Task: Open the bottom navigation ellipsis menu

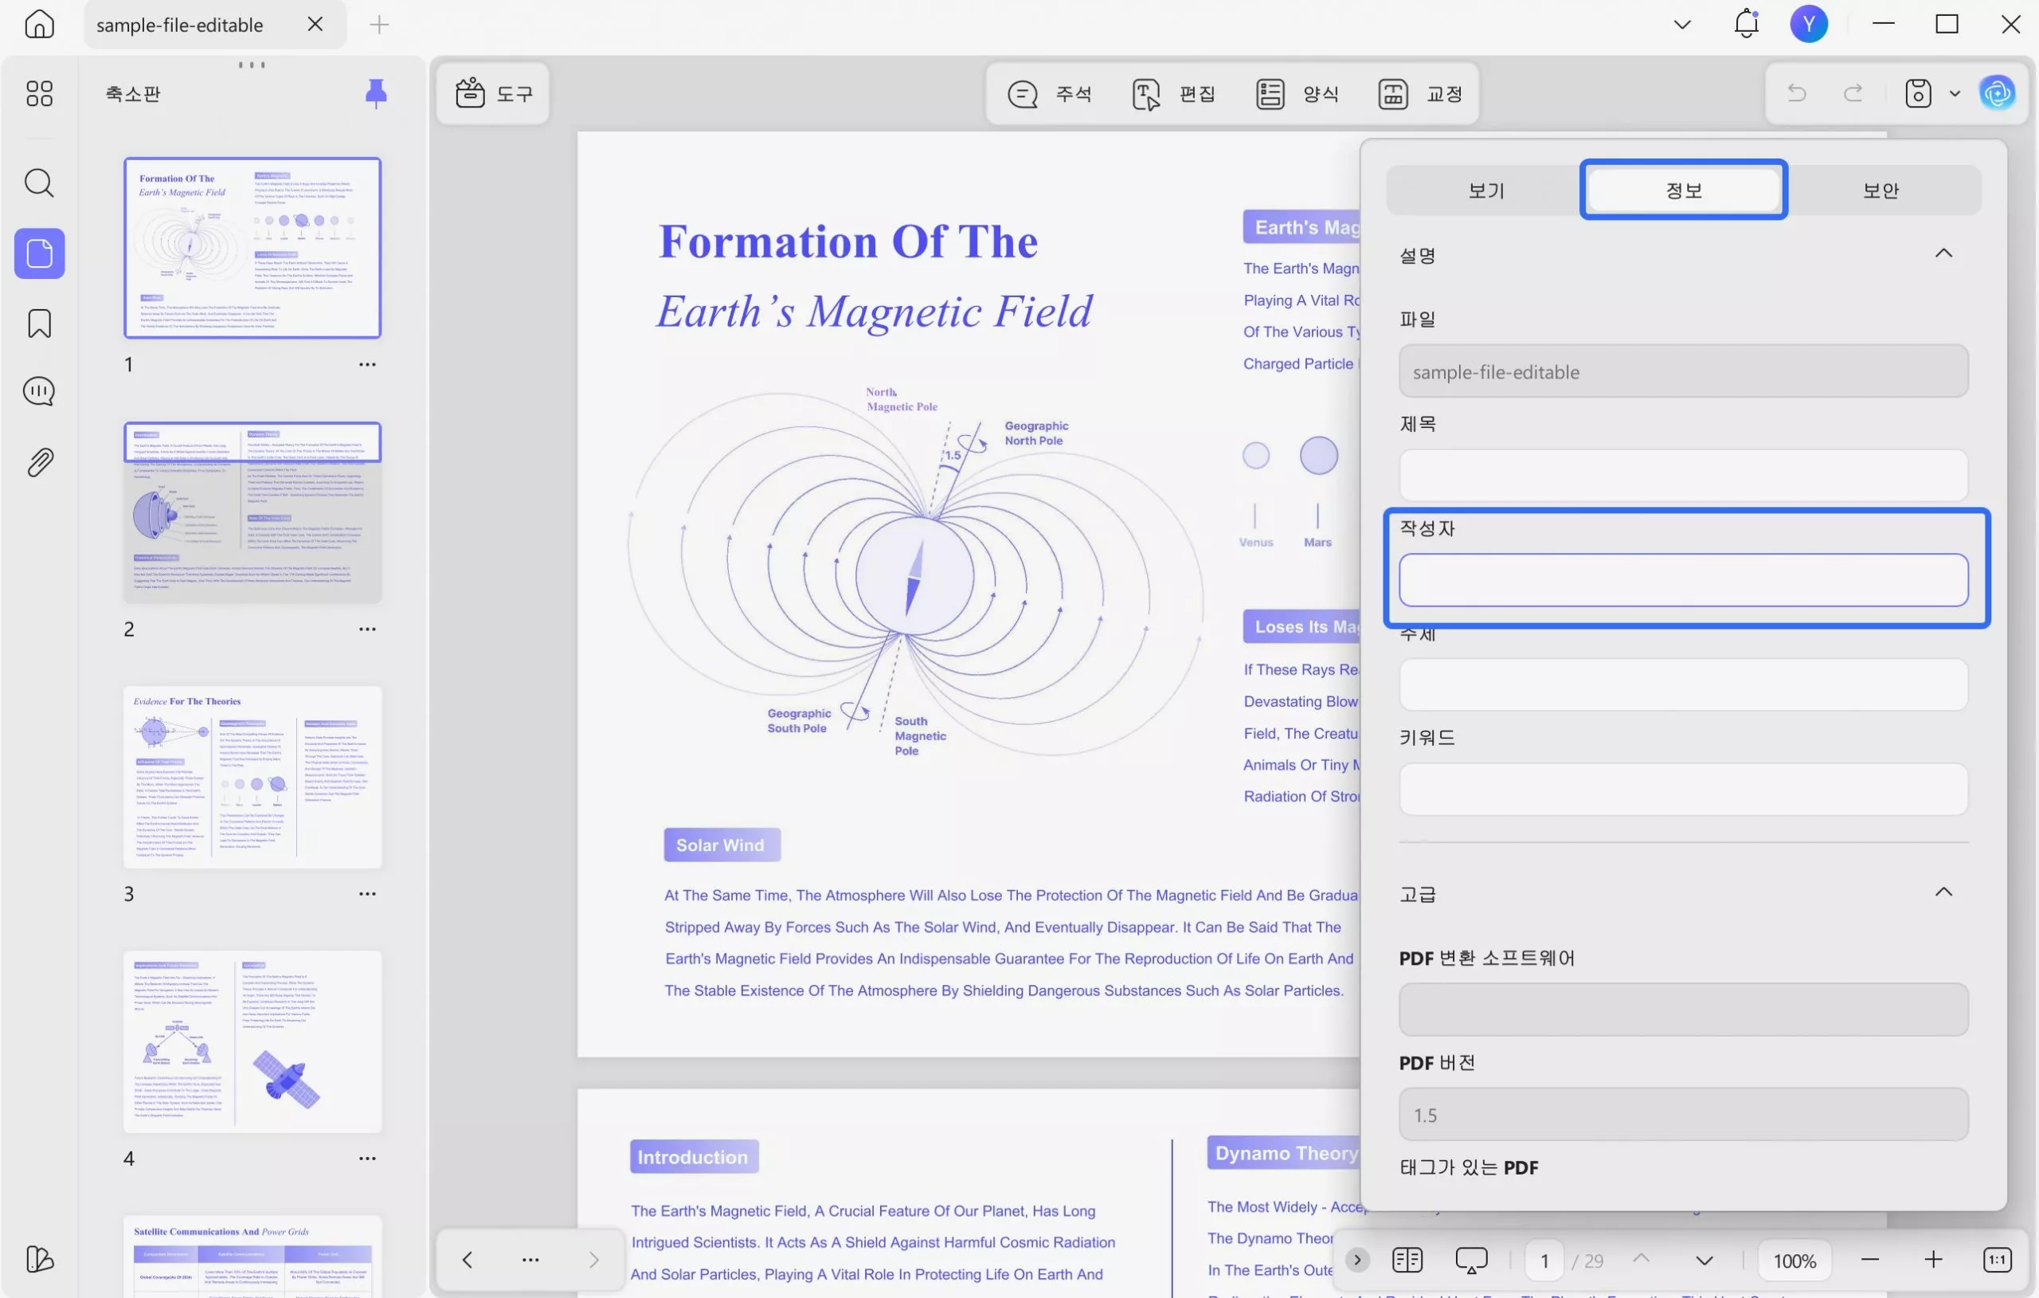Action: click(530, 1259)
